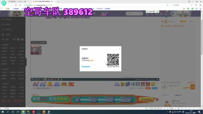203x114 pixels.
Task: Switch to the first personal center tab
Action: (18, 2)
